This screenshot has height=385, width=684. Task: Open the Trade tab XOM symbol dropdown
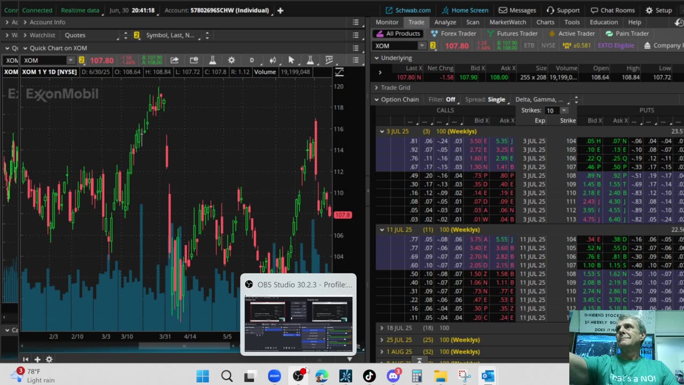(422, 45)
